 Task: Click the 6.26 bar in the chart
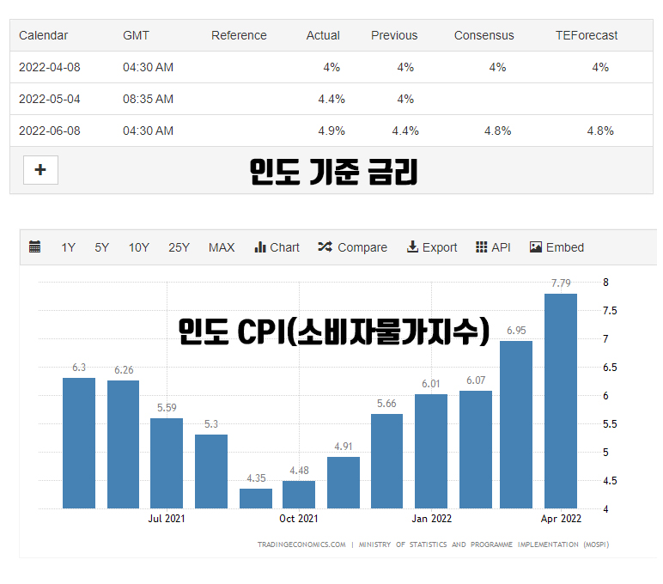click(x=123, y=445)
